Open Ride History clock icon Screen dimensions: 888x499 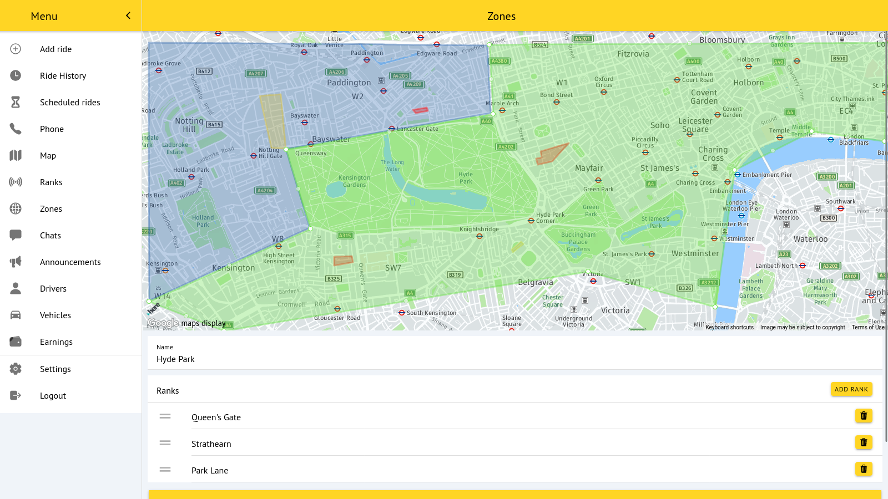pos(16,75)
